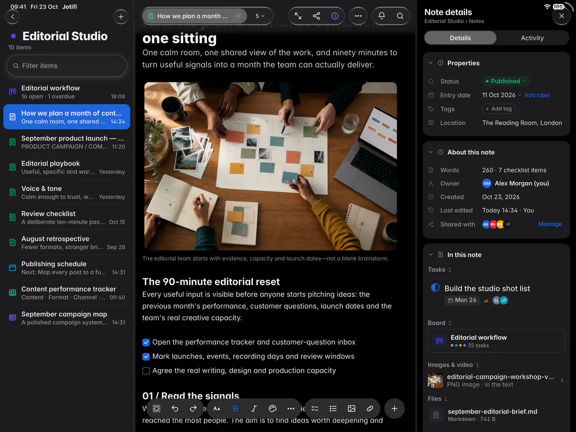Screen dimensions: 576x432
Task: Open the Published status dropdown
Action: [x=506, y=81]
